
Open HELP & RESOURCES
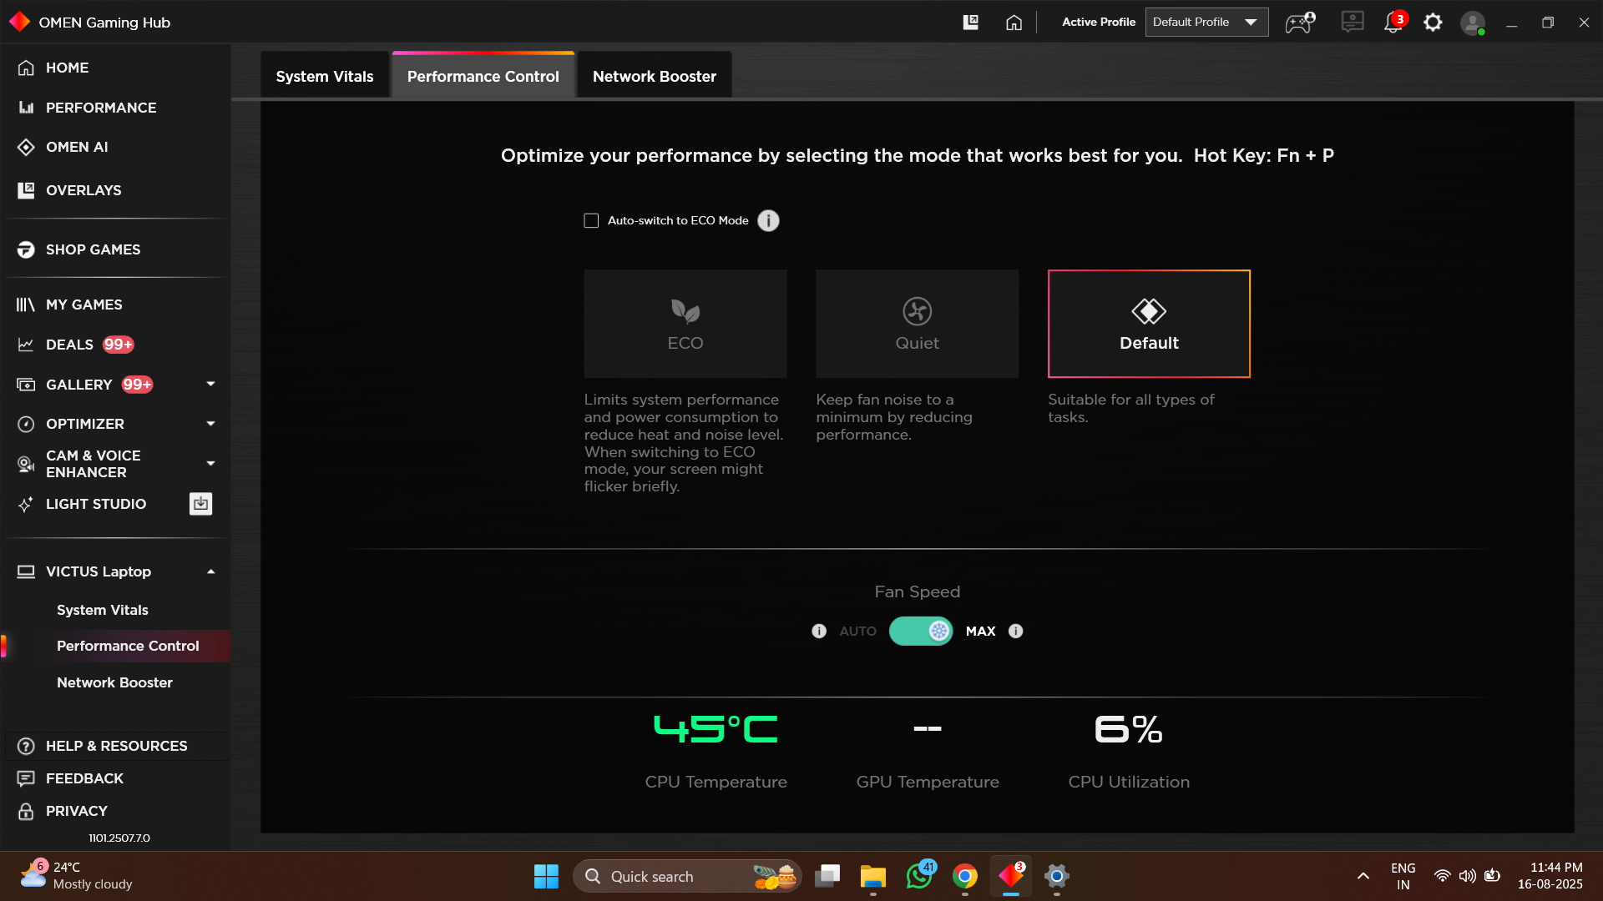tap(115, 746)
